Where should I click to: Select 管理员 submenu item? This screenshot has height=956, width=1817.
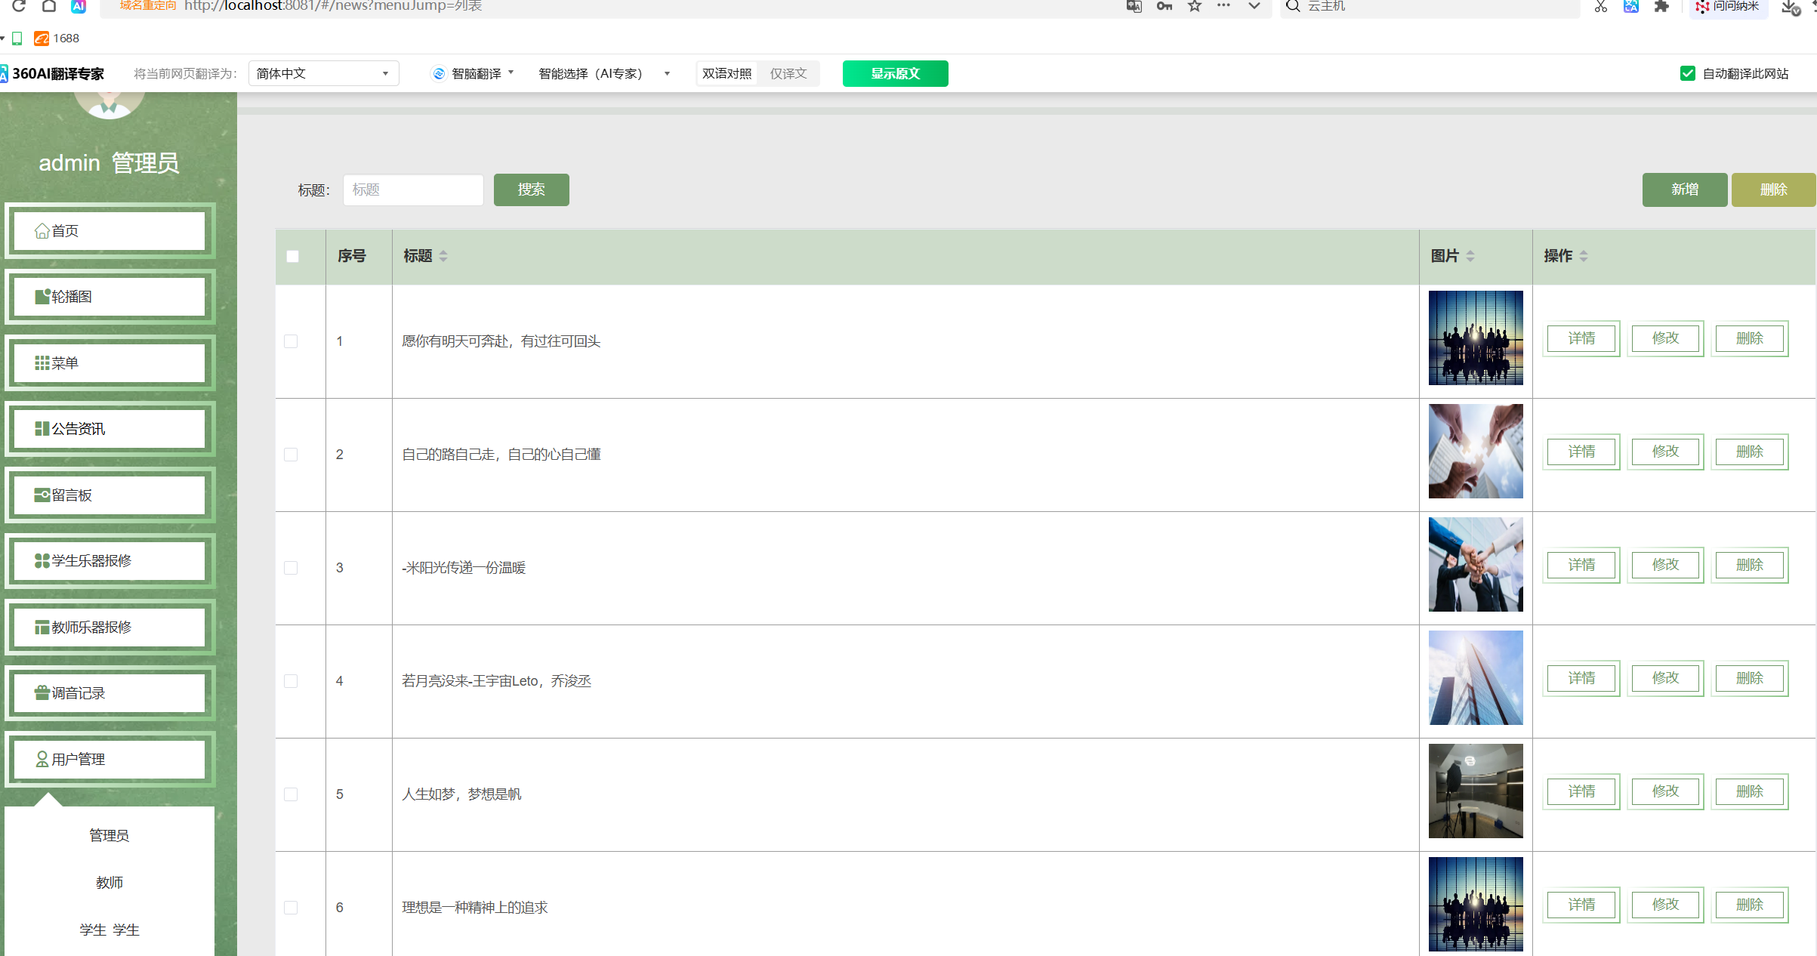pos(110,835)
